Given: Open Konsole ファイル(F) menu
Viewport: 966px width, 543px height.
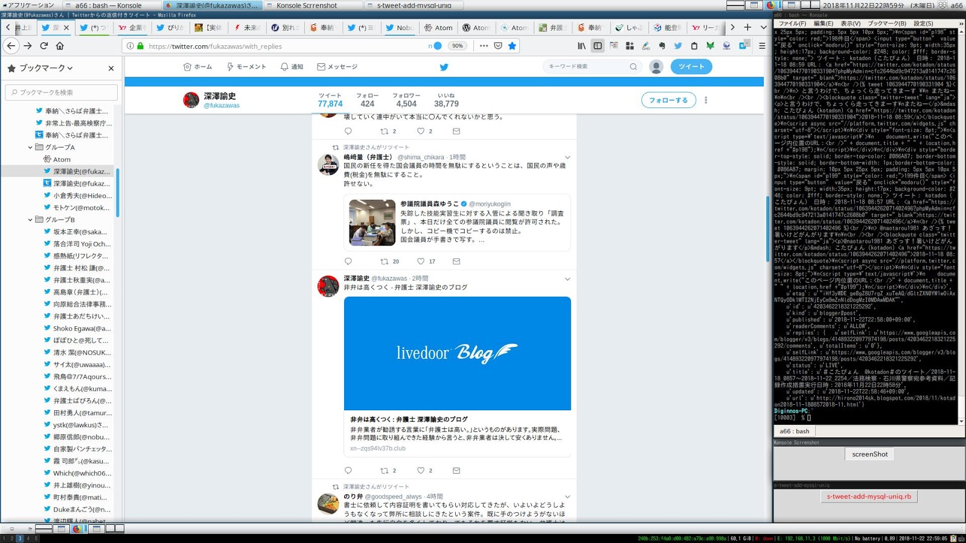Looking at the screenshot, I should (792, 24).
